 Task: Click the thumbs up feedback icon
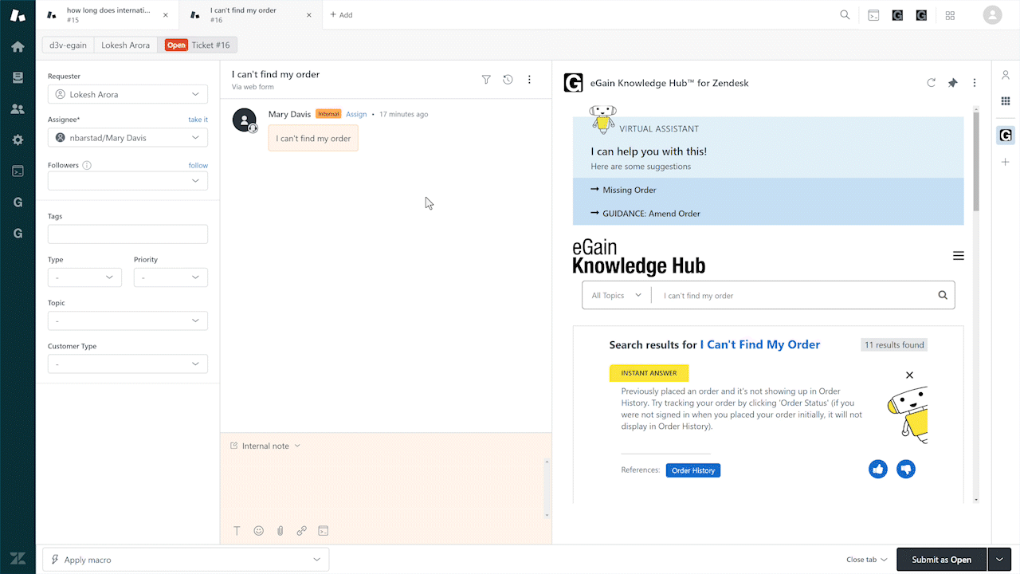click(x=877, y=470)
